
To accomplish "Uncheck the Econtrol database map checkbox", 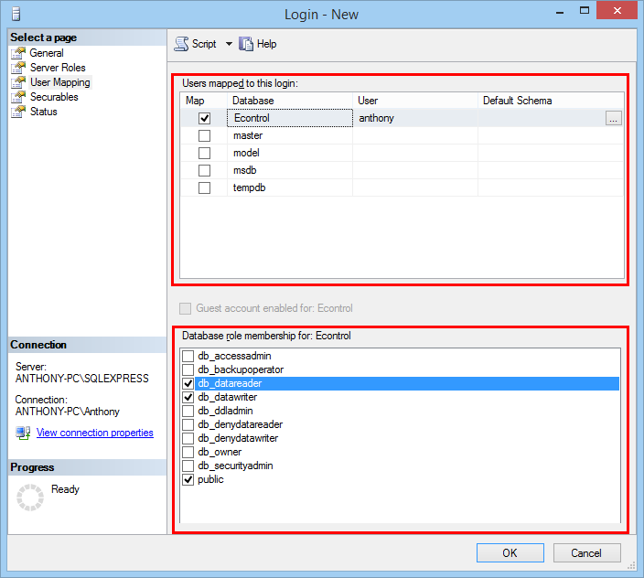I will (x=204, y=118).
